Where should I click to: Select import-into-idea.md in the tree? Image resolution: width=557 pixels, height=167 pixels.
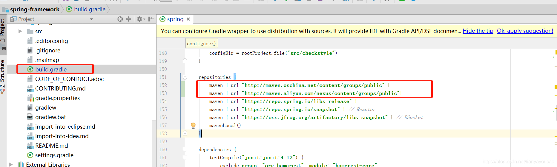click(62, 136)
